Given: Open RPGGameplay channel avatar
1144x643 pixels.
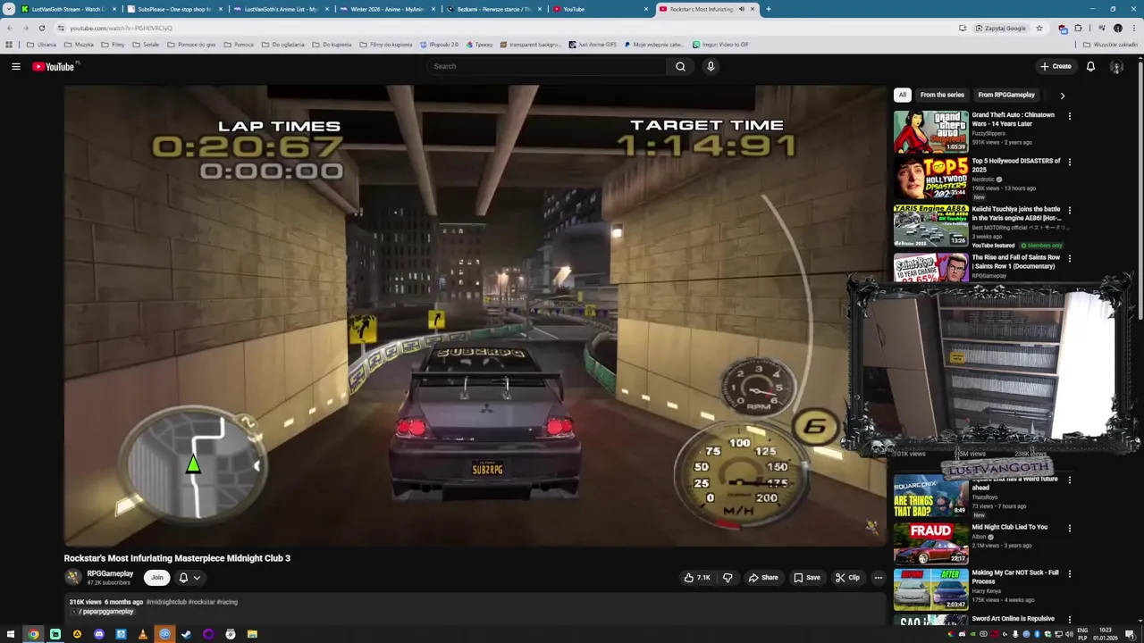Looking at the screenshot, I should [73, 578].
